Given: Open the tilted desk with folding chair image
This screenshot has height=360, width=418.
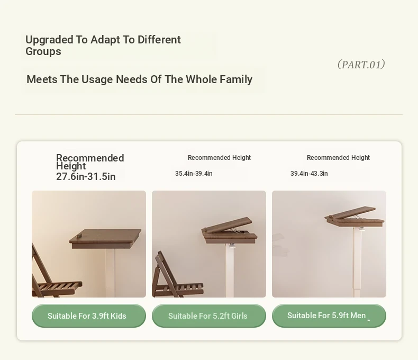Looking at the screenshot, I should point(208,244).
